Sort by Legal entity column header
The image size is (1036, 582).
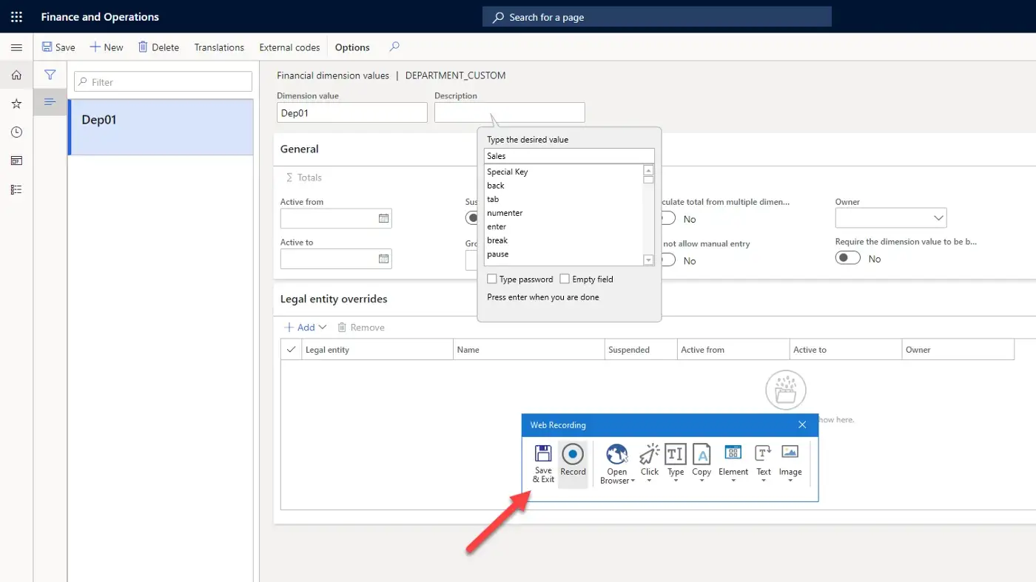(x=377, y=350)
